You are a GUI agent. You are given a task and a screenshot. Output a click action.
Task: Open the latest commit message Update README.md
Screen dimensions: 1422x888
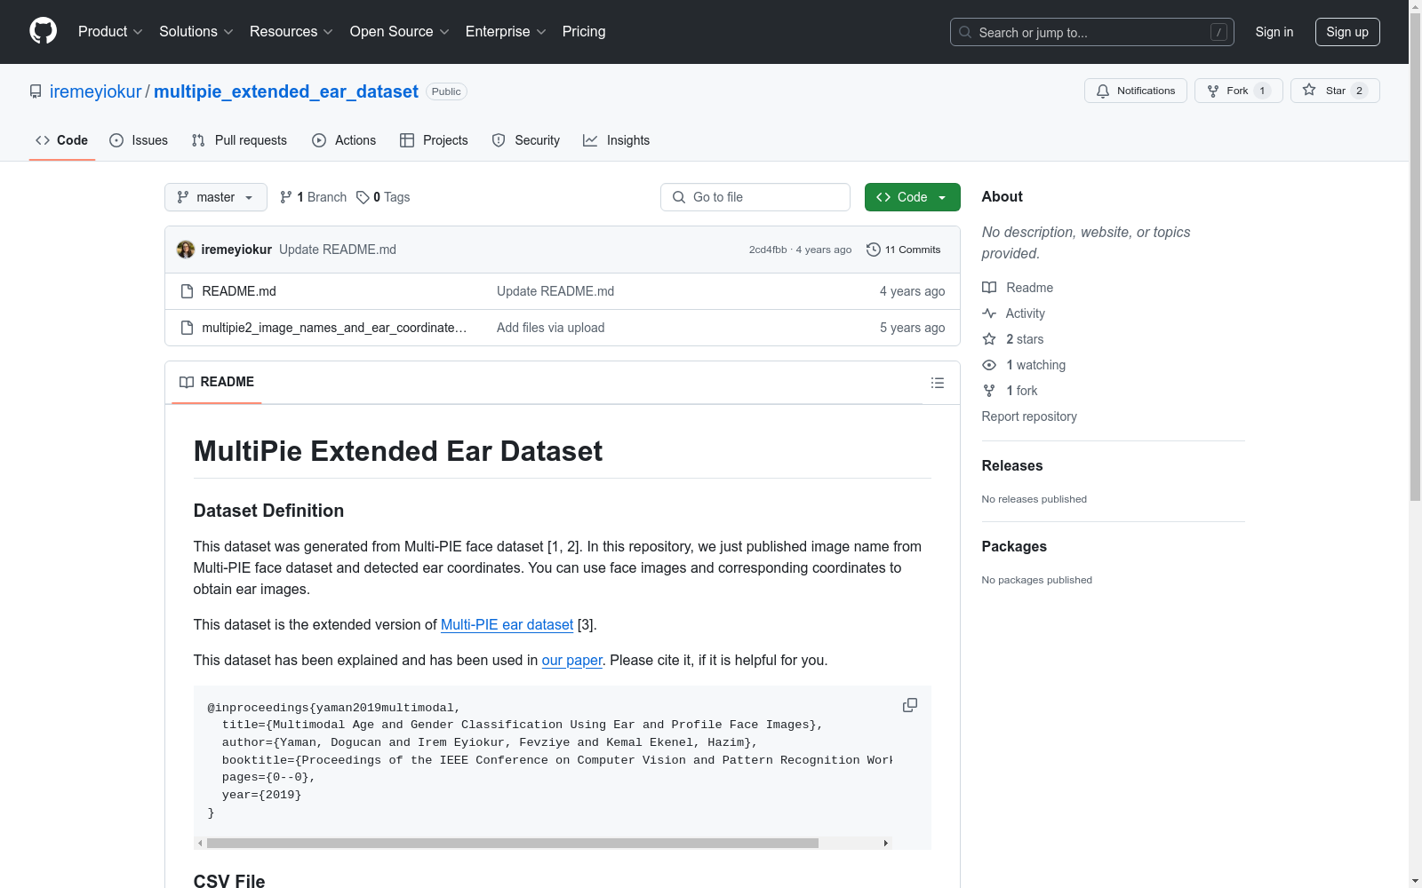[338, 250]
